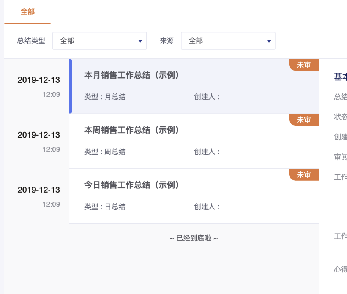Click the 已经到底啦 footer text
Screen dimensions: 347x294
tap(194, 238)
